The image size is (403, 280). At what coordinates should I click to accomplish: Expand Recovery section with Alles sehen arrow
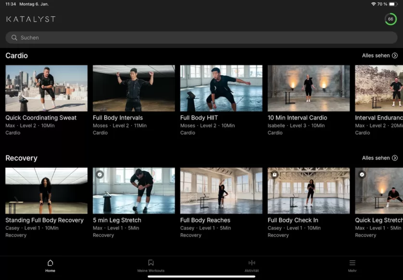tap(395, 158)
